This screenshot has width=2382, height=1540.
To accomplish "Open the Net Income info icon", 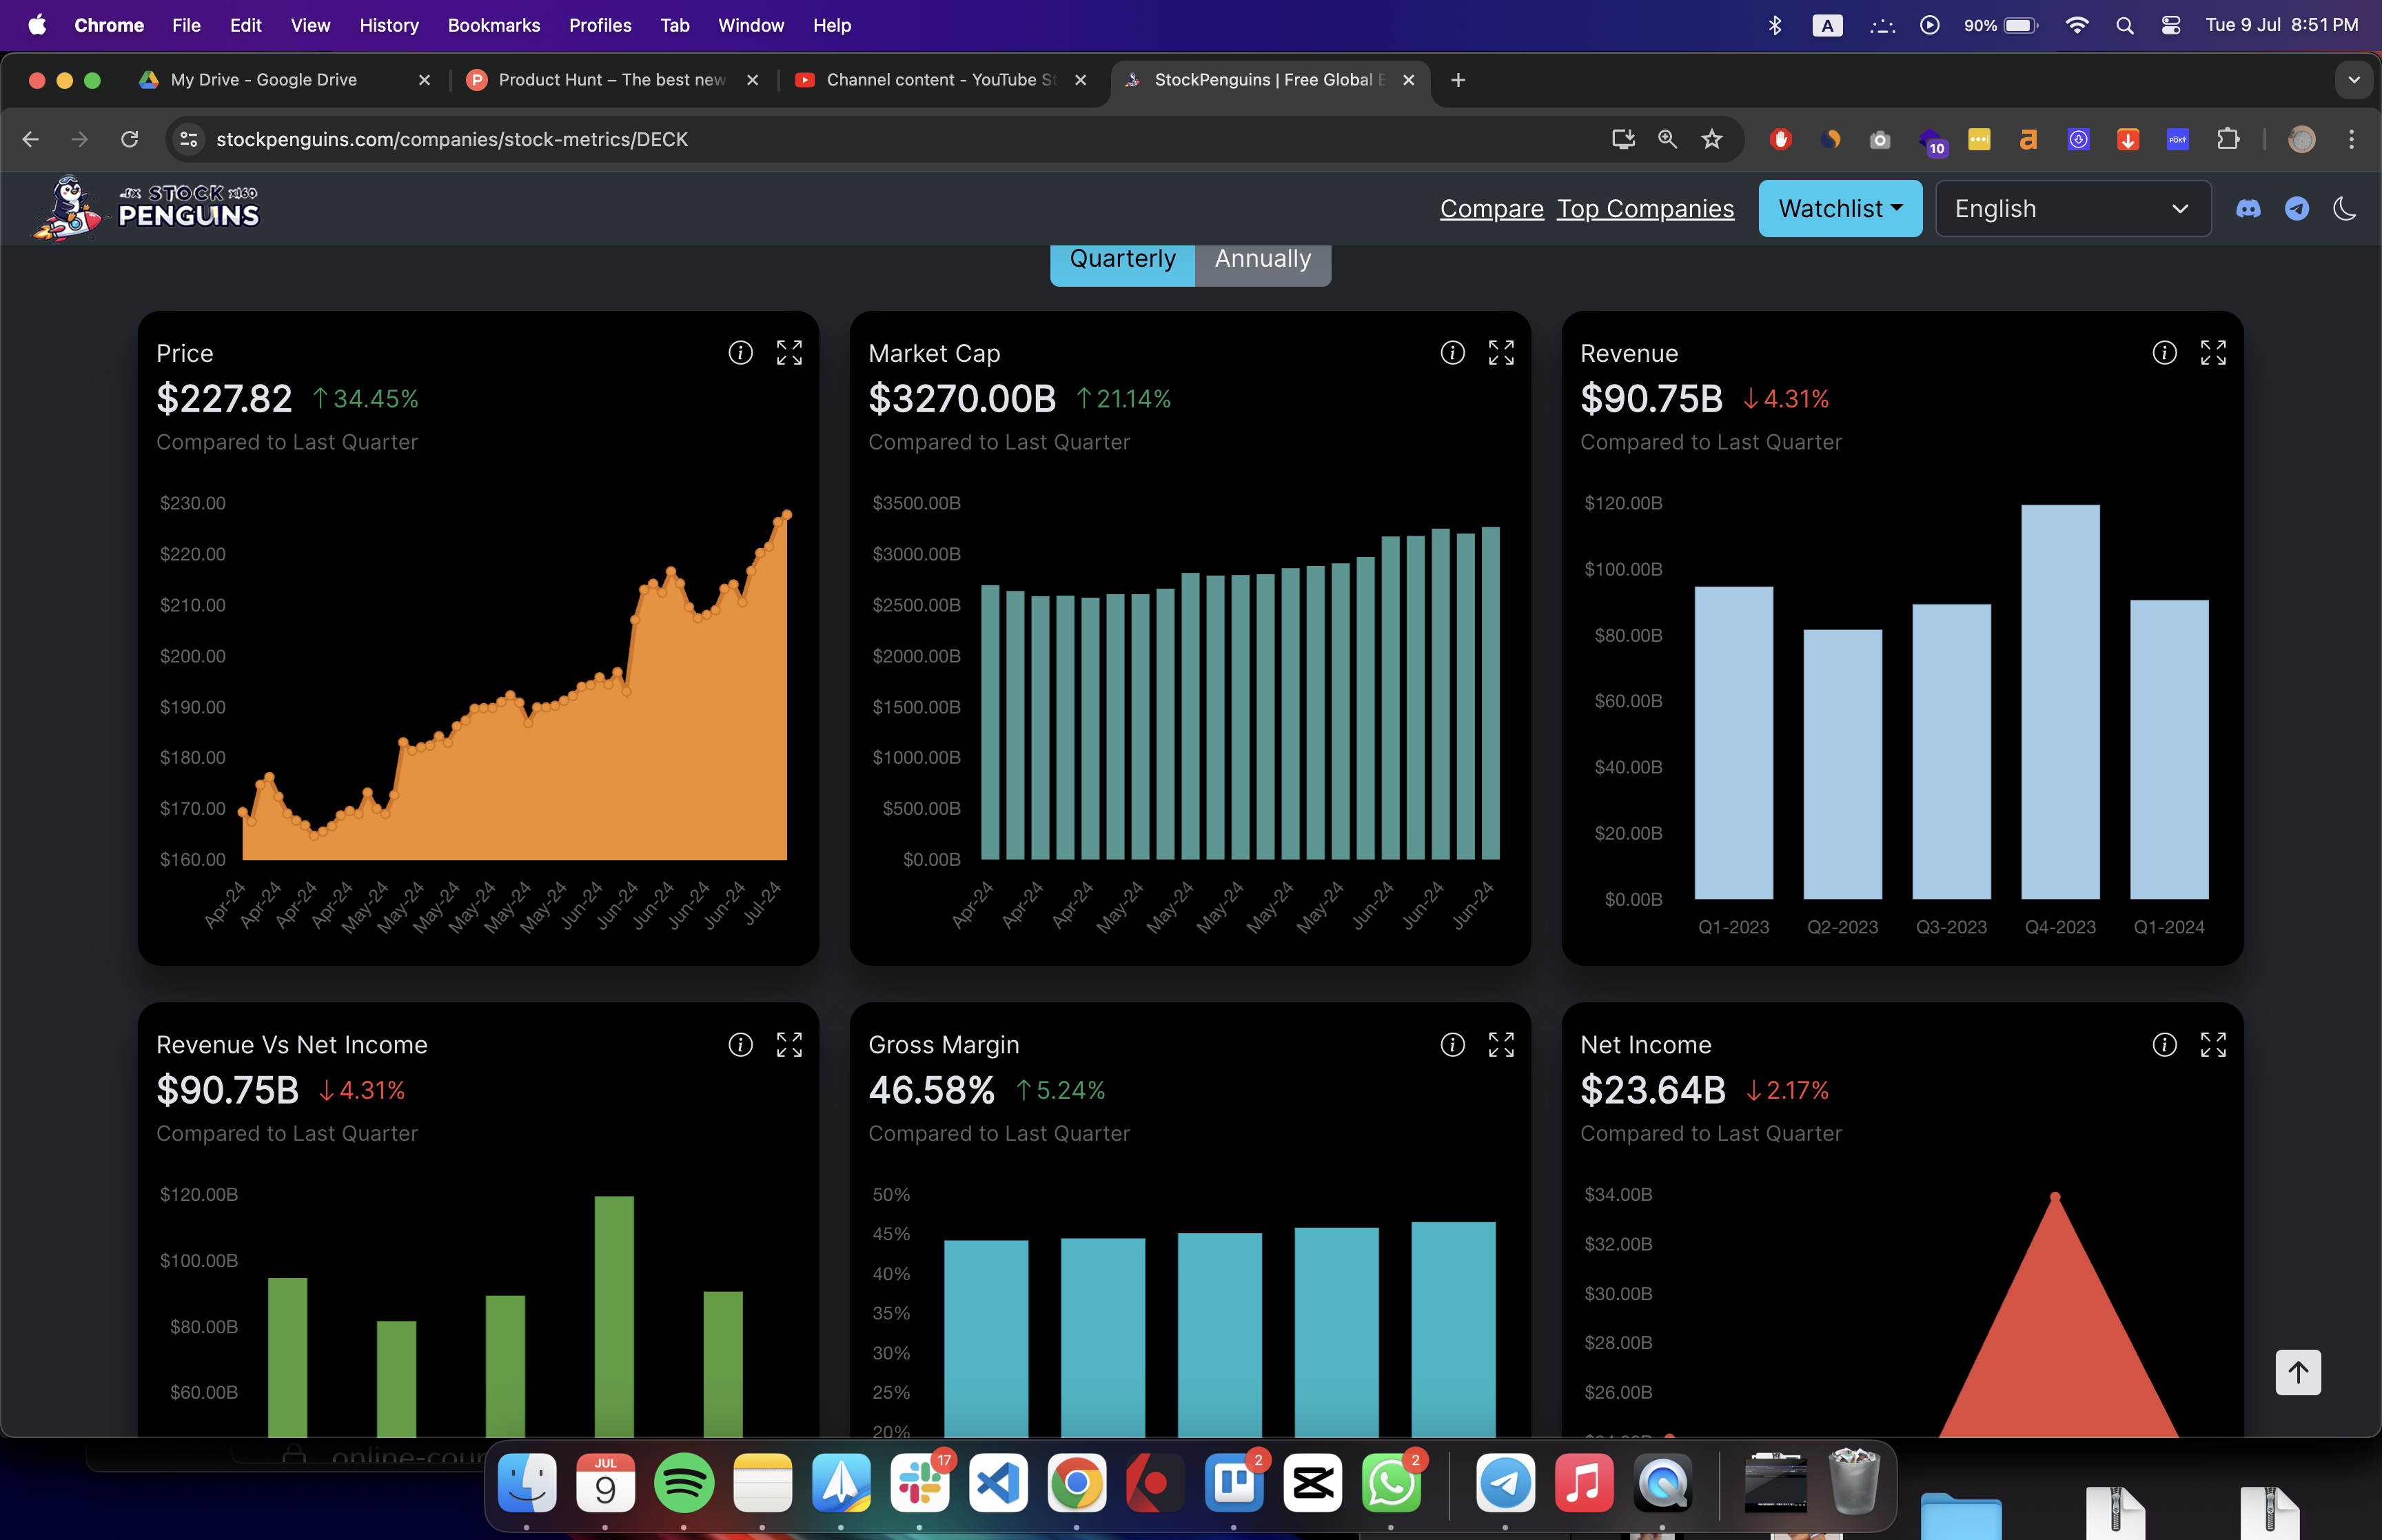I will (2164, 1044).
